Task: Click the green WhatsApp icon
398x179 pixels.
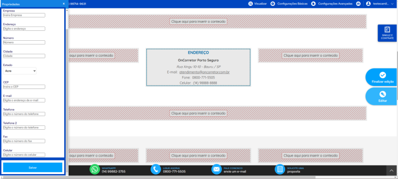Action: [x=95, y=170]
